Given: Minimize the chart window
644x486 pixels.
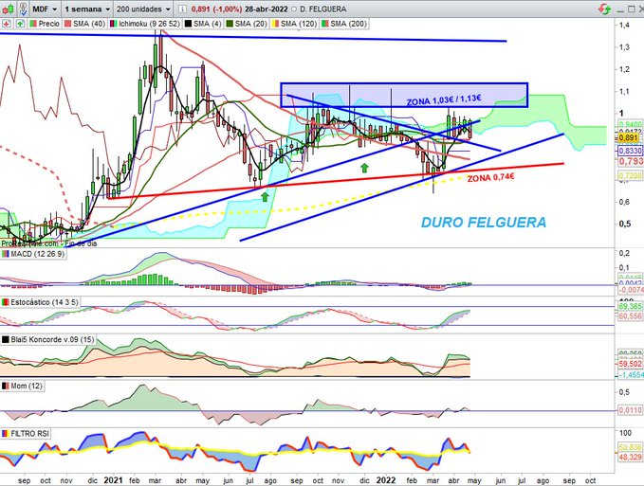Looking at the screenshot, I should point(621,9).
